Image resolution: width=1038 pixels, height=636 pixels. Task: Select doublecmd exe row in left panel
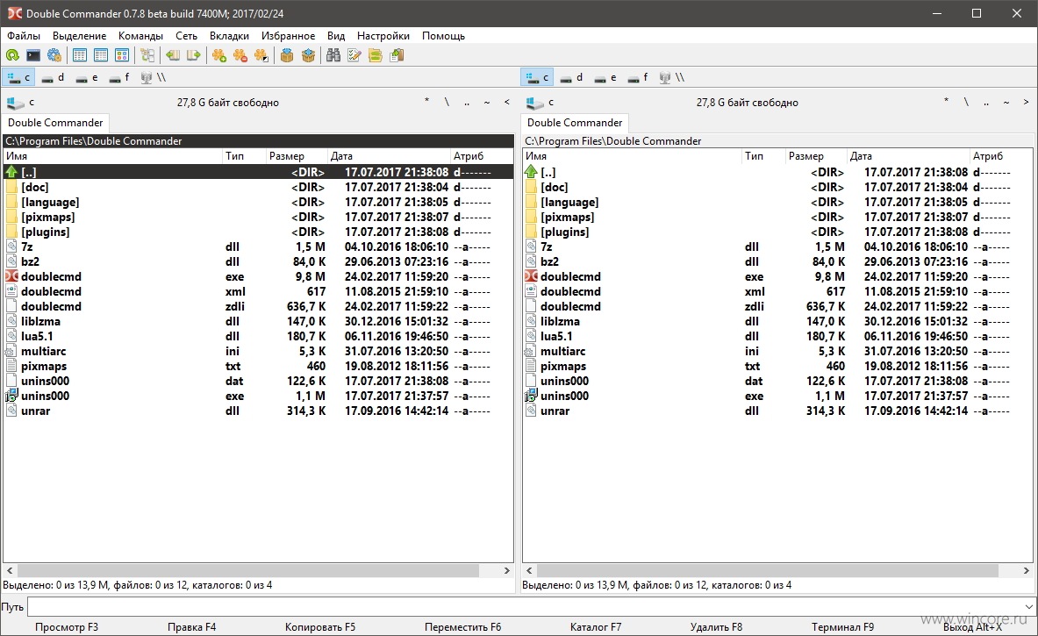point(258,276)
